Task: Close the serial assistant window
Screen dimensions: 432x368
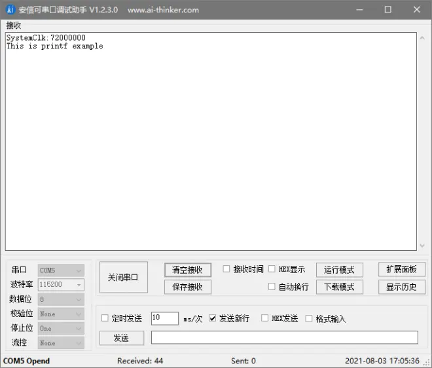Action: tap(417, 10)
